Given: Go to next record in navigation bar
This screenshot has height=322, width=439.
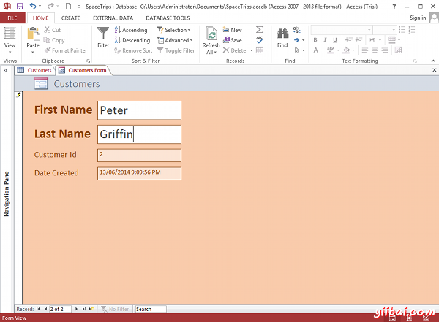Looking at the screenshot, I should pos(77,309).
